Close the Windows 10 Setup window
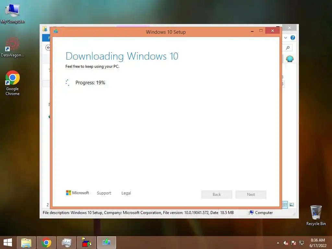The image size is (332, 249). tap(272, 31)
